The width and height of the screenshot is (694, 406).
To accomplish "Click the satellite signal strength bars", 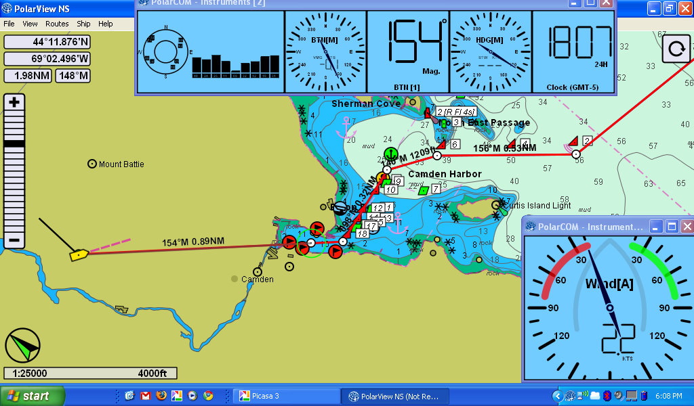I will tap(236, 66).
